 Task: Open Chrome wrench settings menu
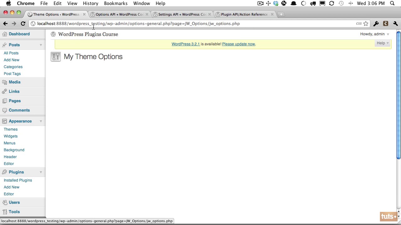[x=395, y=23]
